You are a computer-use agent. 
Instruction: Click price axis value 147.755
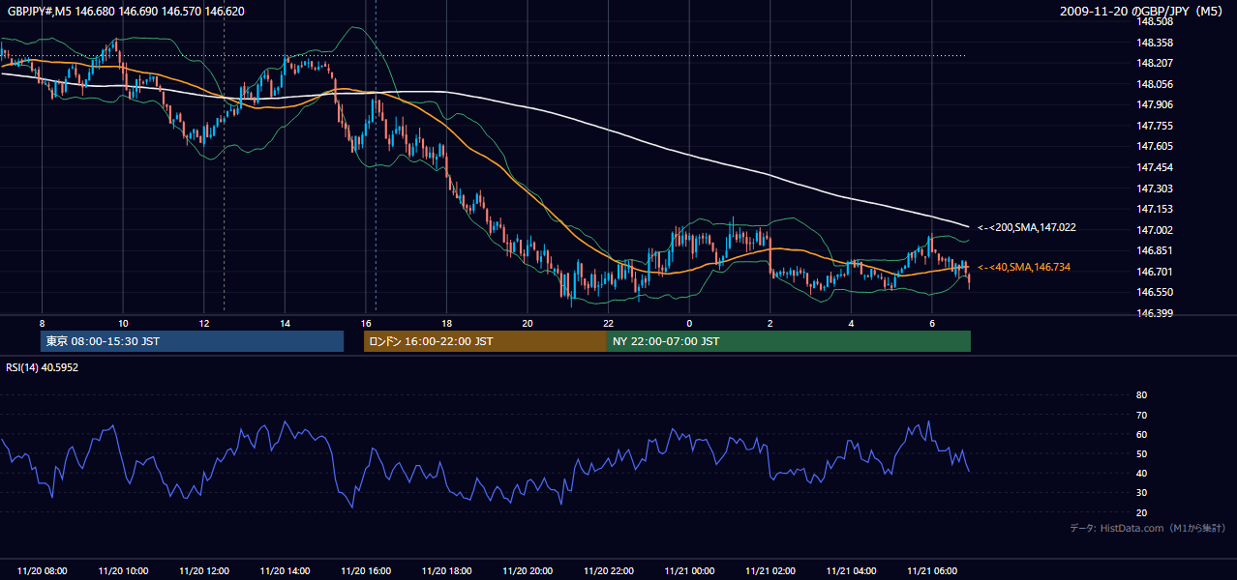1154,126
